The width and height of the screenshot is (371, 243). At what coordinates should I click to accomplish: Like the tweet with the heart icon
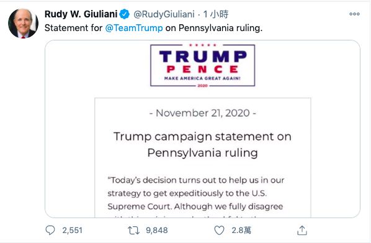click(x=219, y=230)
